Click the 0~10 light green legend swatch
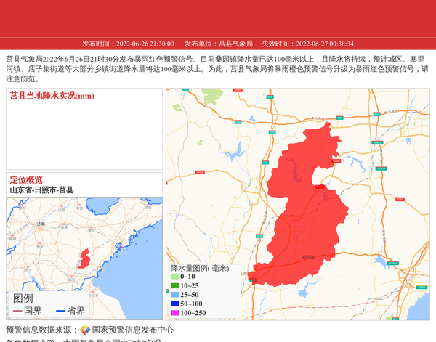This screenshot has height=342, width=436. click(x=175, y=277)
